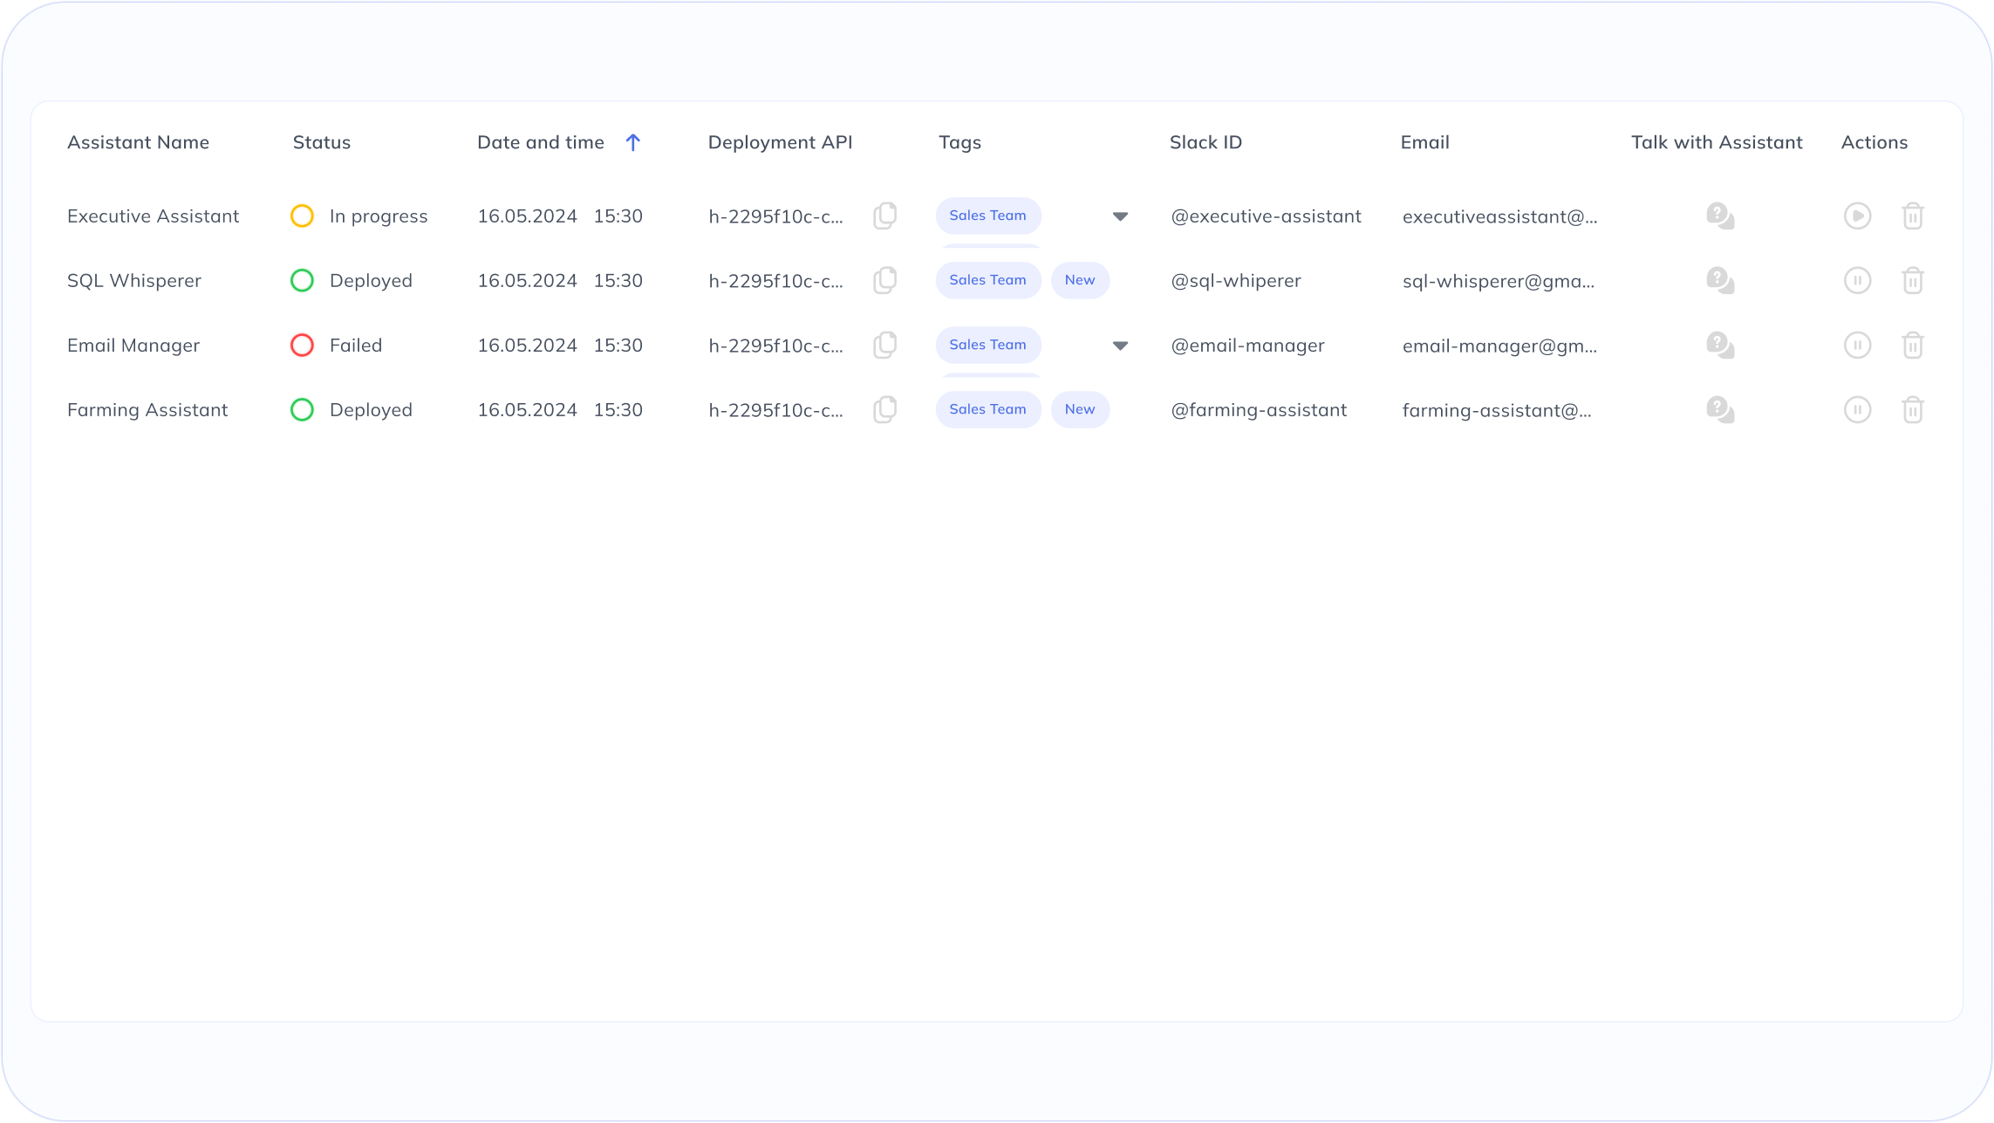
Task: Expand tags for Email Manager
Action: point(1121,346)
